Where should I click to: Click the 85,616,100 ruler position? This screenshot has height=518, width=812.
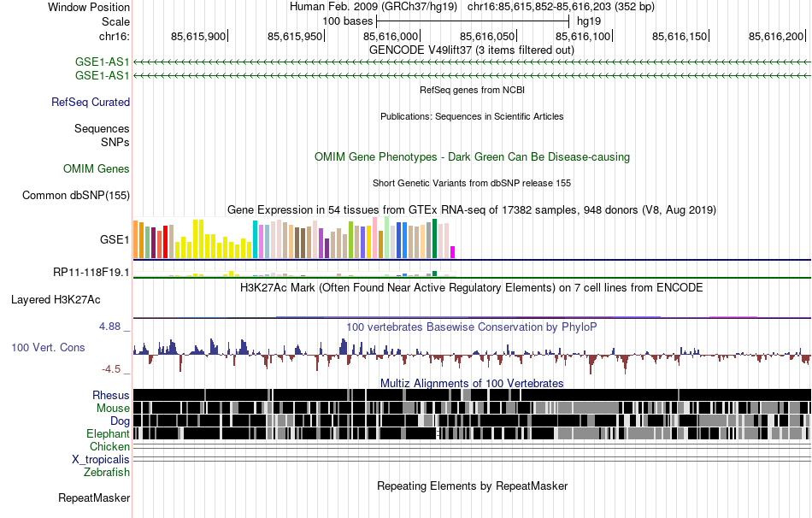583,36
